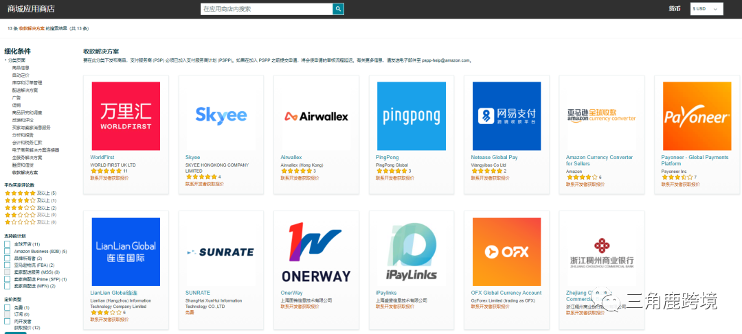Open the Skyee app title link
This screenshot has height=334, width=742.
point(192,157)
